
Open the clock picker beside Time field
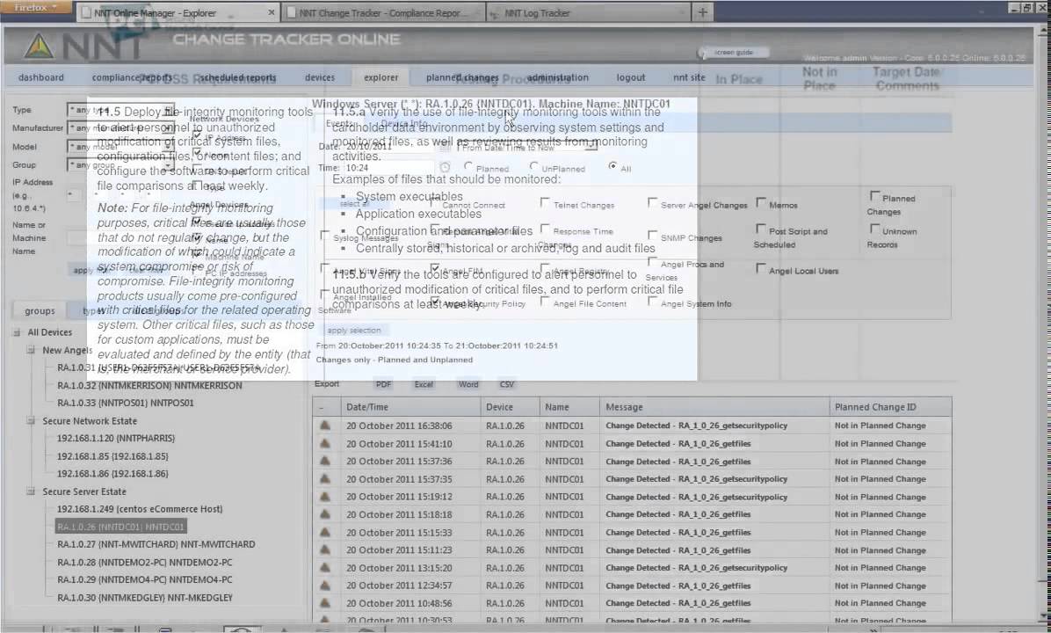click(445, 168)
